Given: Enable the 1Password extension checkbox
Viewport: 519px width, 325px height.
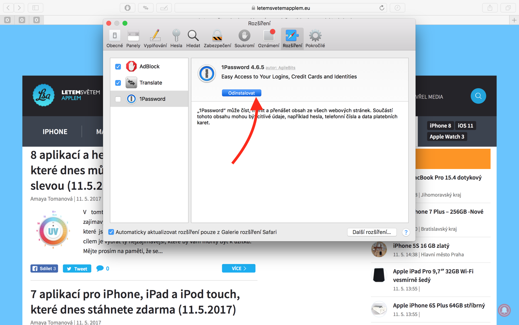Looking at the screenshot, I should coord(118,99).
